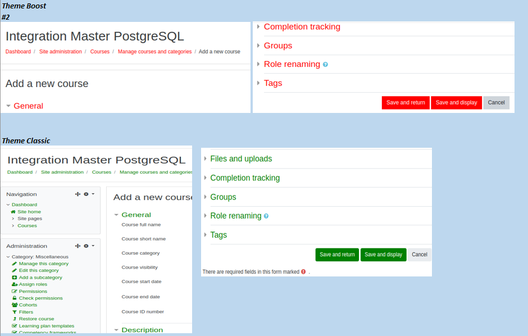Collapse the Dashboard node in Navigation block

(8, 205)
